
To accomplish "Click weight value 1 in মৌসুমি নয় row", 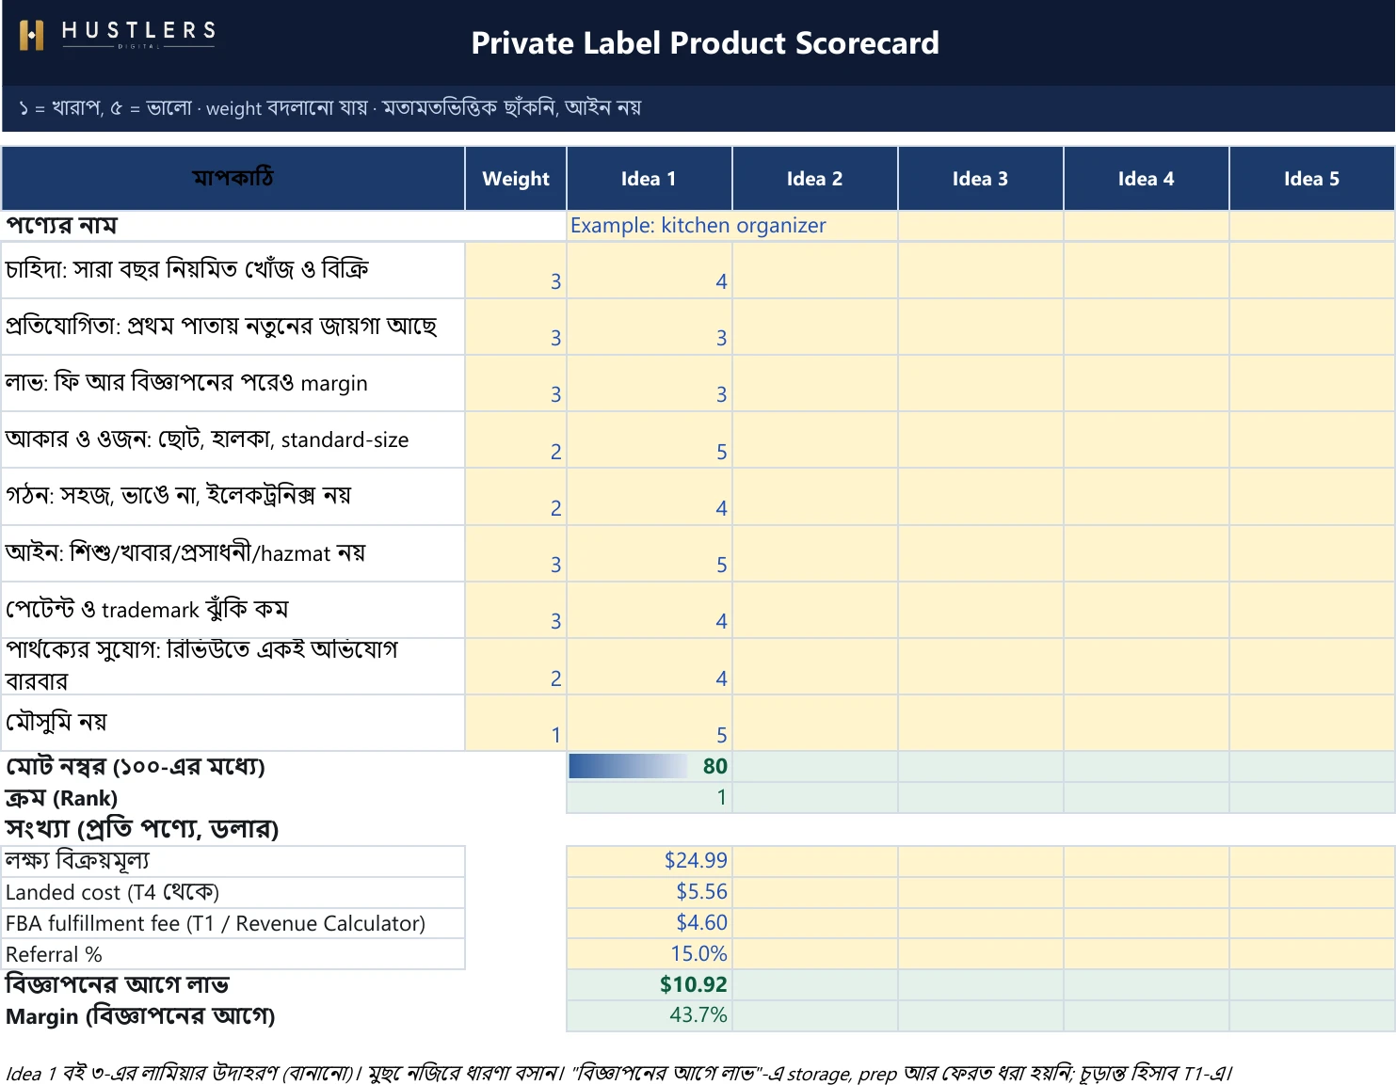I will coord(516,723).
